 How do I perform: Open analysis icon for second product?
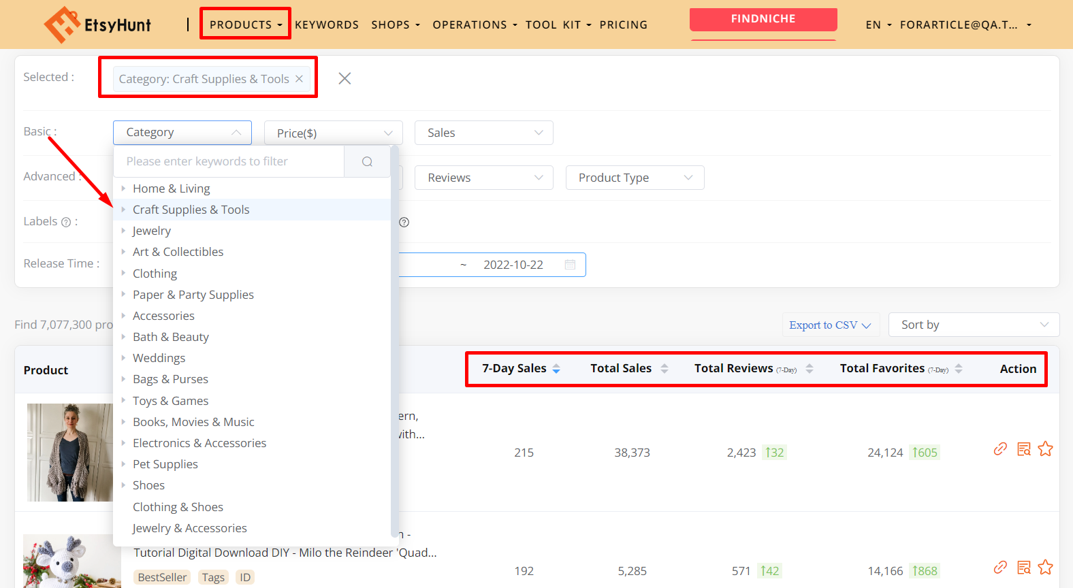tap(1023, 568)
